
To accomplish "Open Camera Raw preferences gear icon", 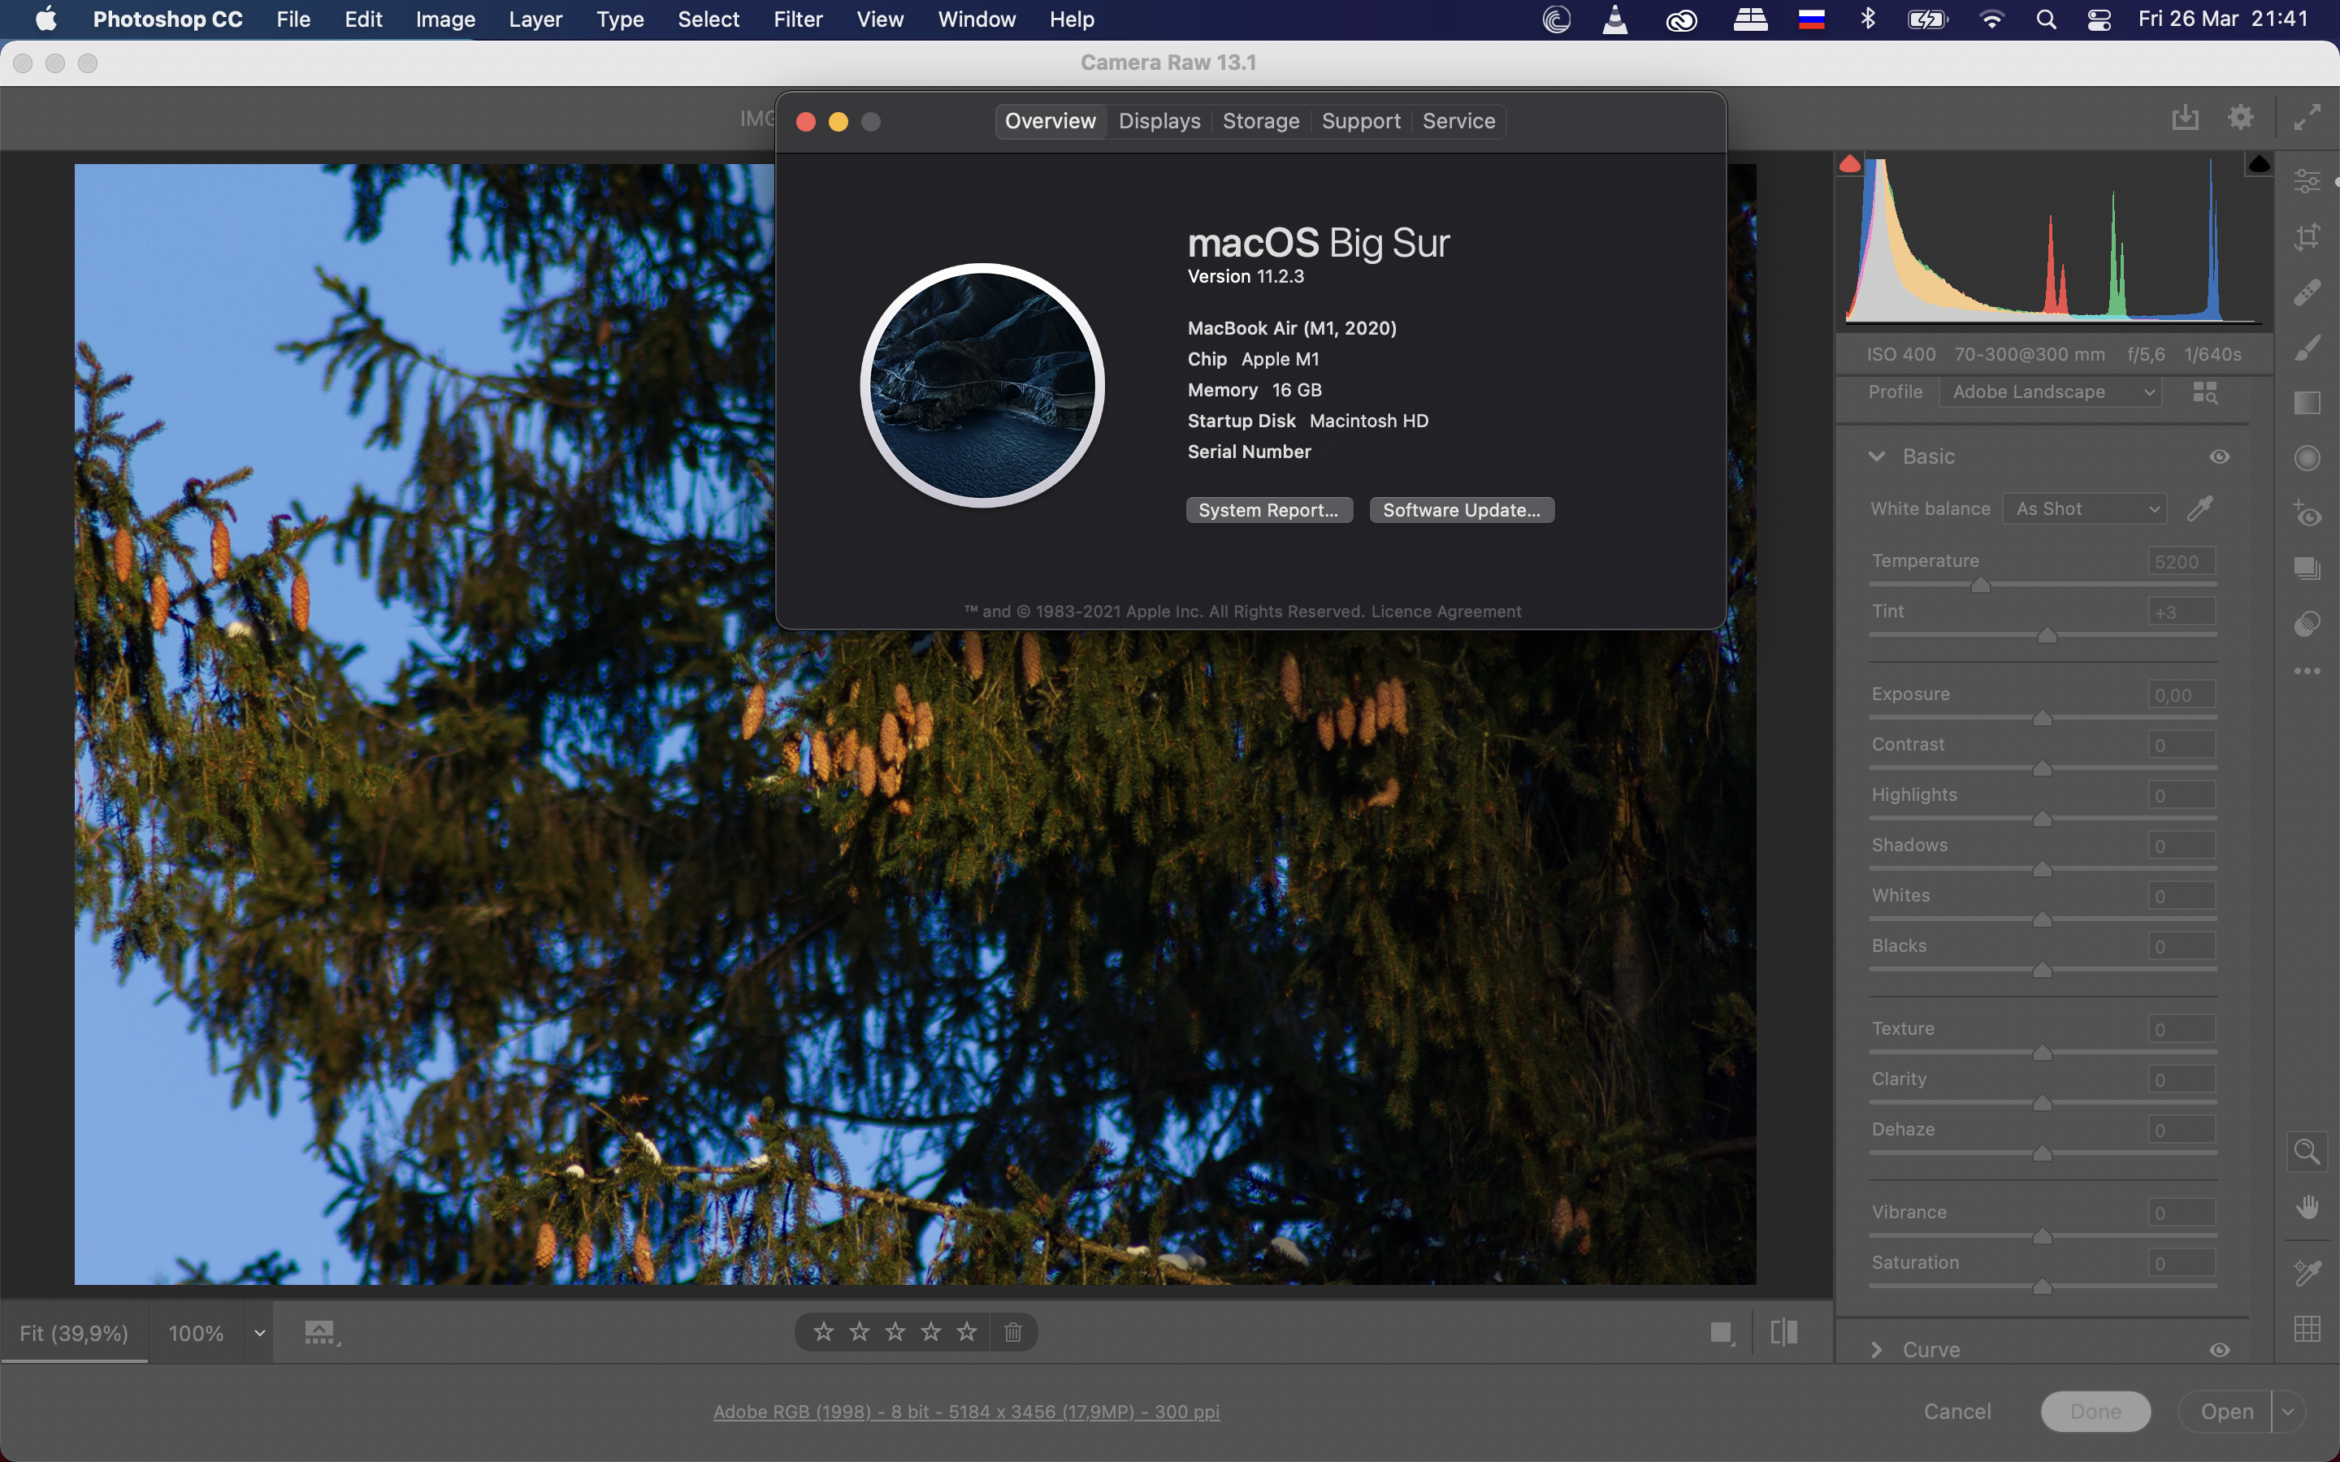I will (2240, 118).
